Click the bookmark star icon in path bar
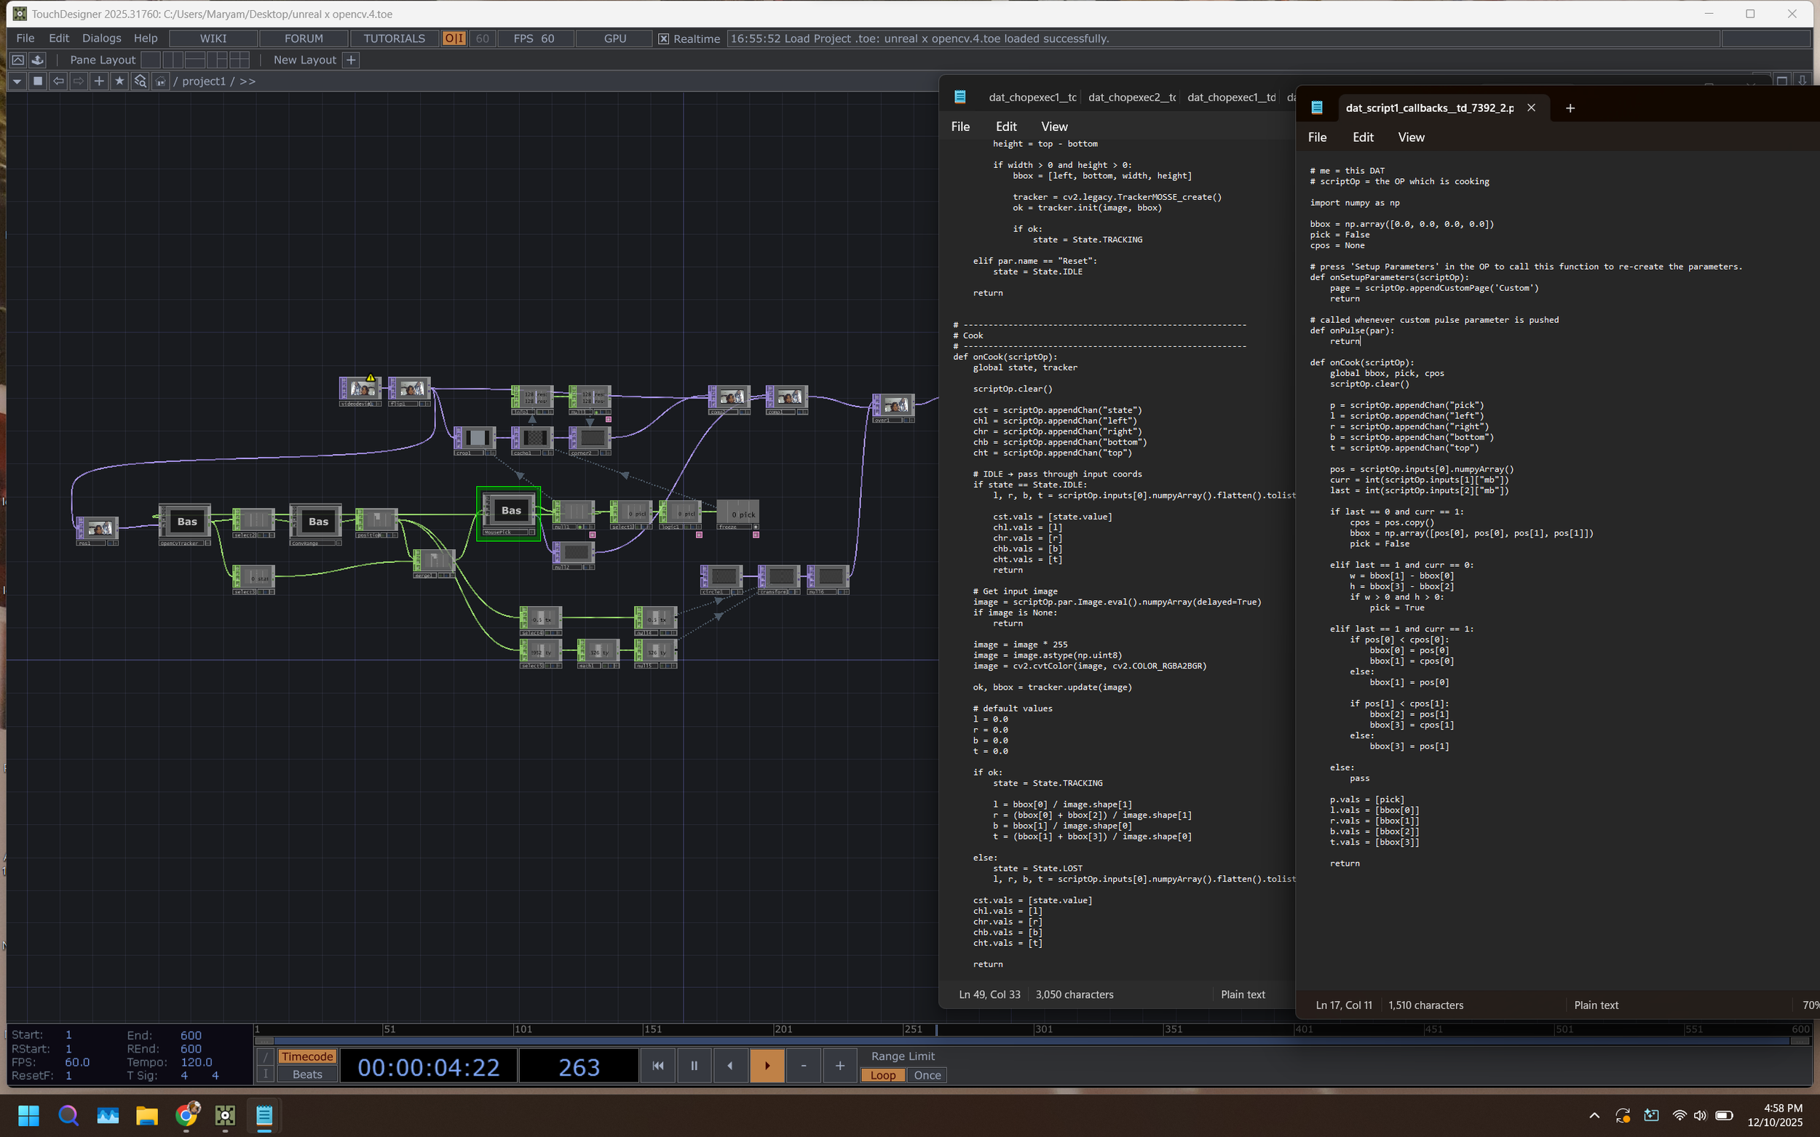1820x1137 pixels. 119,81
